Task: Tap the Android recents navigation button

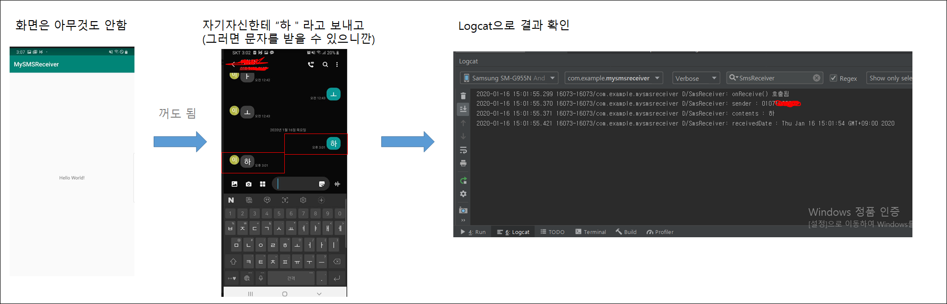Action: tap(250, 294)
